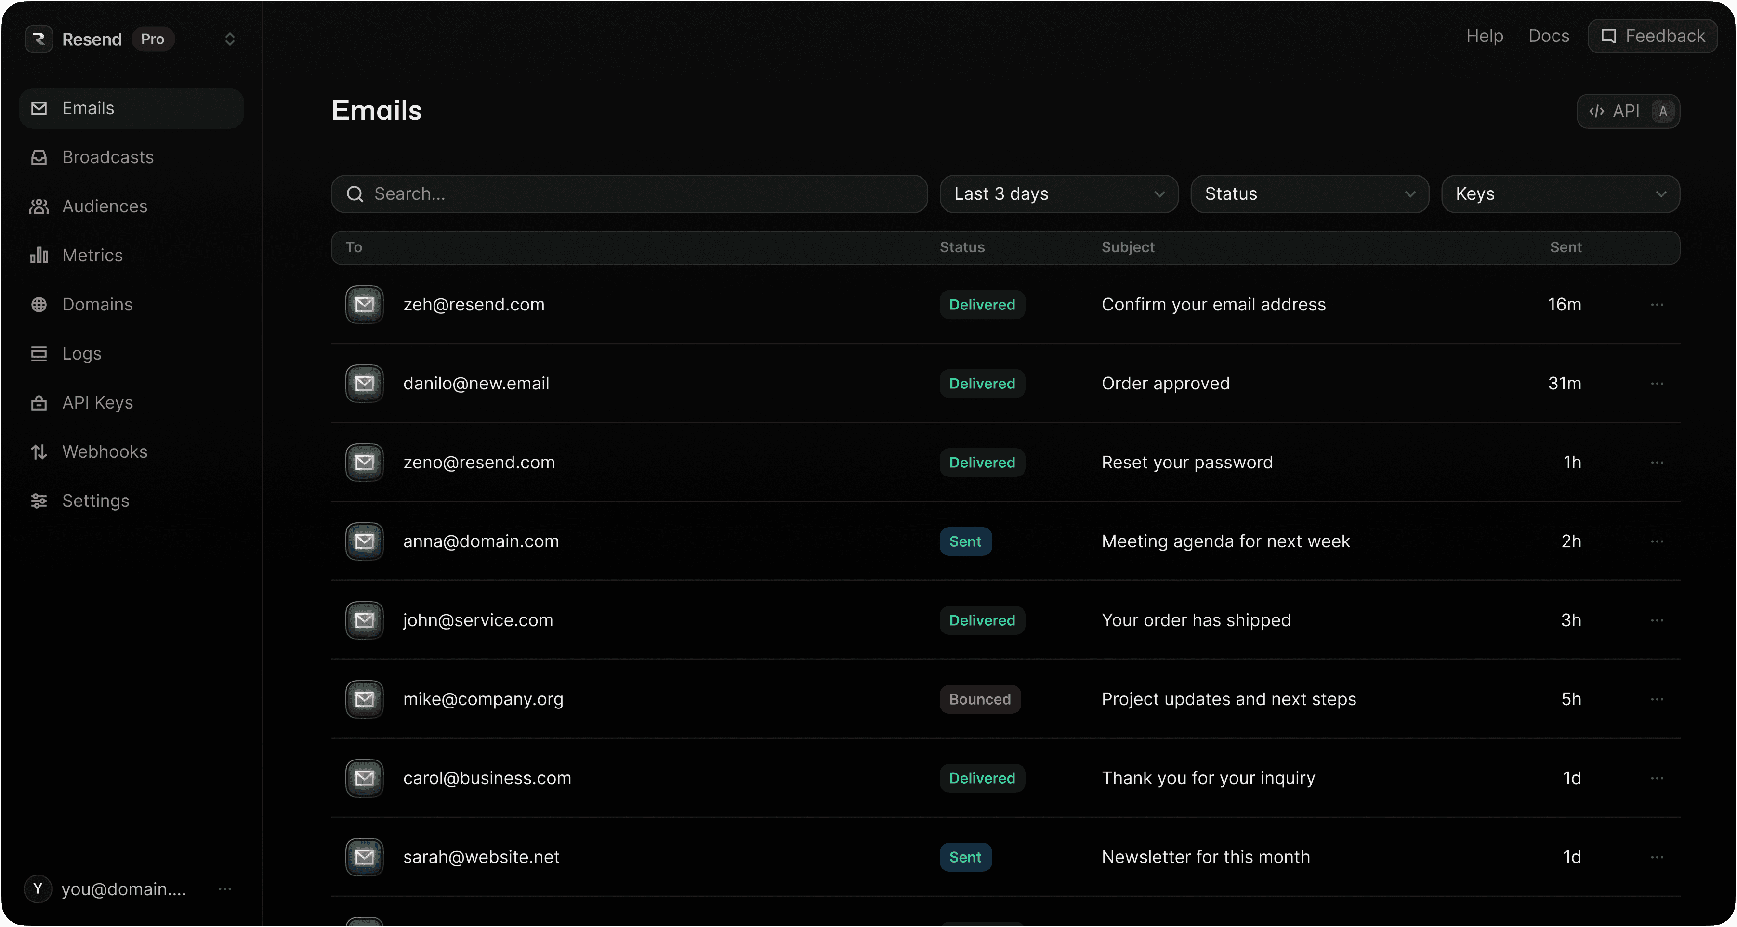1737x927 pixels.
Task: Select the Audiences sidebar icon
Action: click(39, 206)
